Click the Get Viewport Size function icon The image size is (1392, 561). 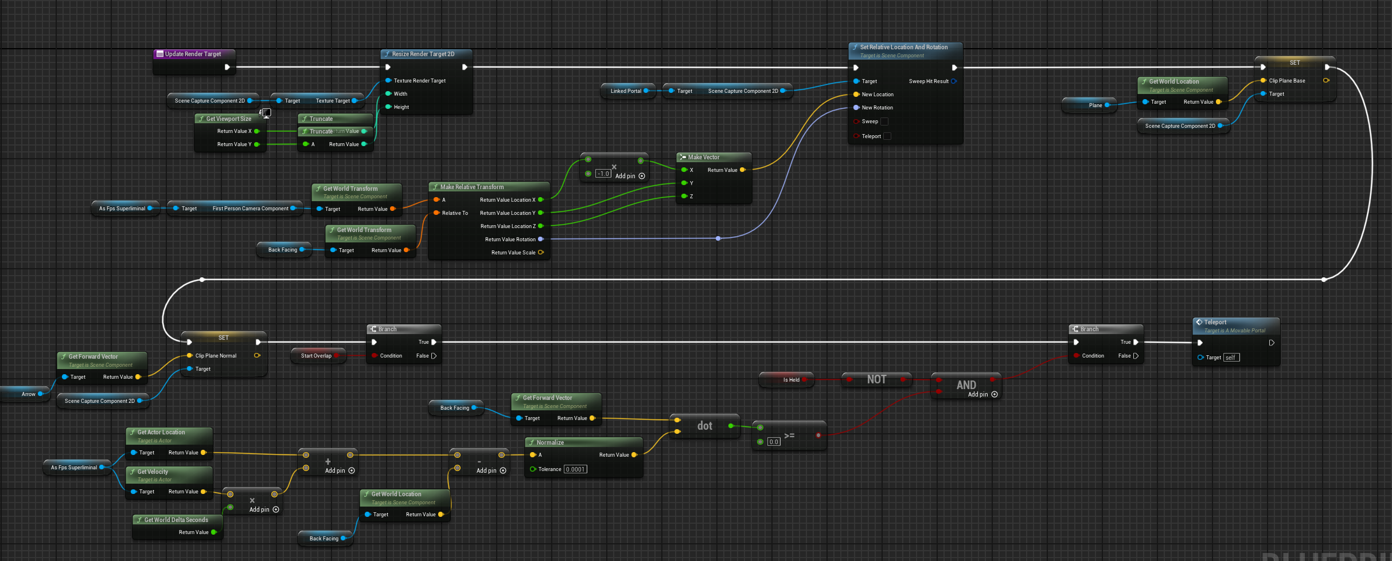[x=201, y=119]
